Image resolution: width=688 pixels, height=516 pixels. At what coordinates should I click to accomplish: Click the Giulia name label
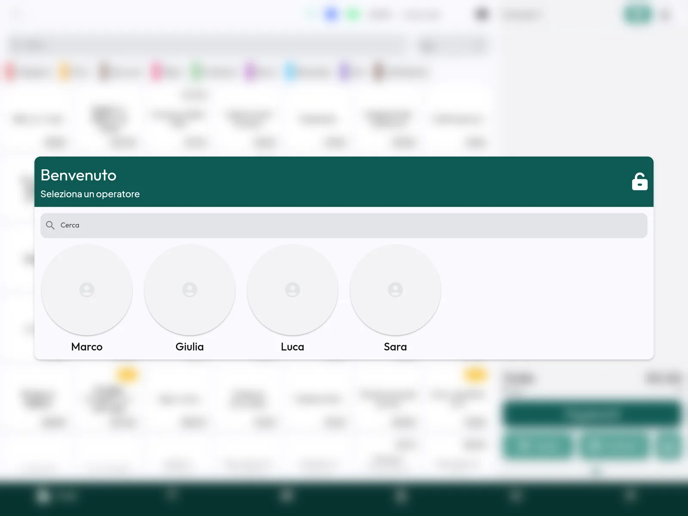pyautogui.click(x=190, y=347)
